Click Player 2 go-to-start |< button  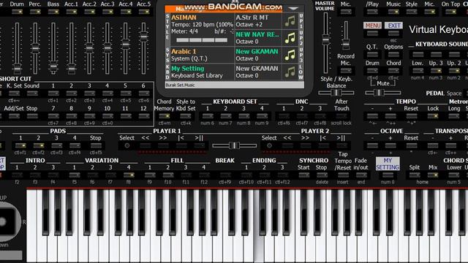point(323,145)
